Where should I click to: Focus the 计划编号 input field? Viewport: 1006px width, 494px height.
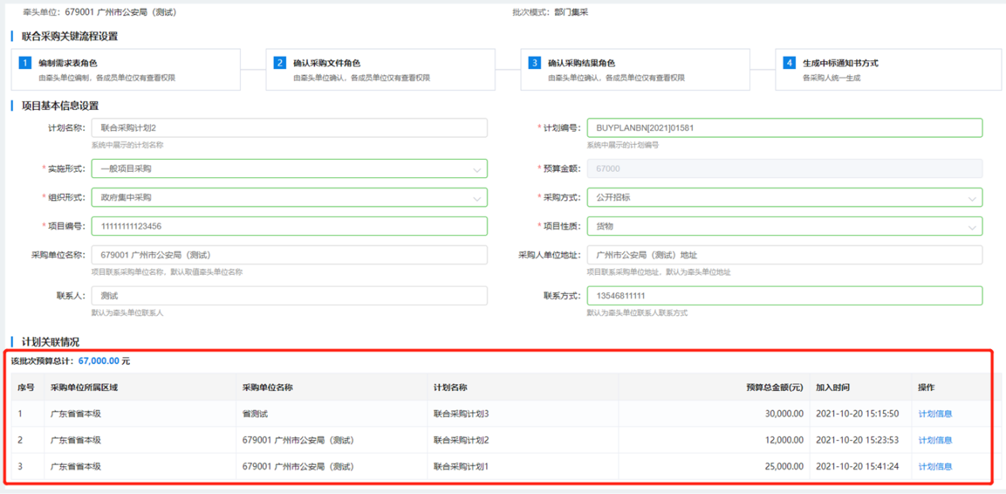[x=783, y=128]
